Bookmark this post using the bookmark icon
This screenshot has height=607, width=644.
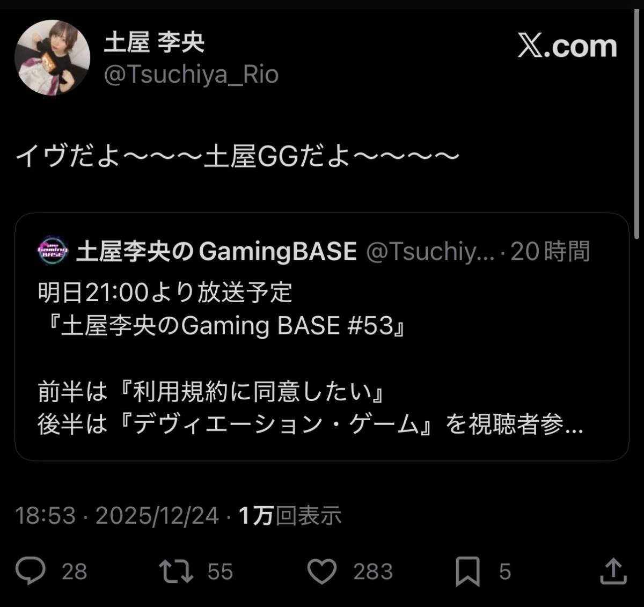pyautogui.click(x=467, y=572)
